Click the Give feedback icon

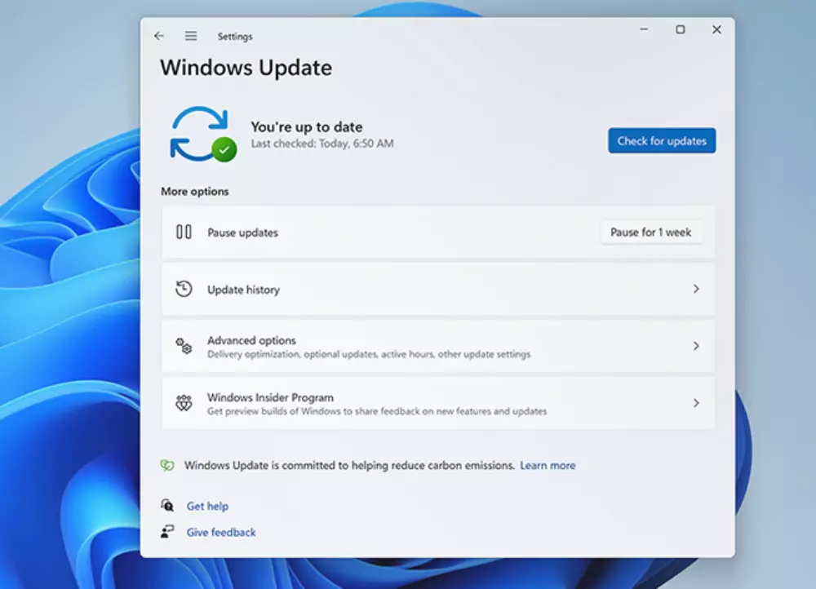click(x=168, y=532)
